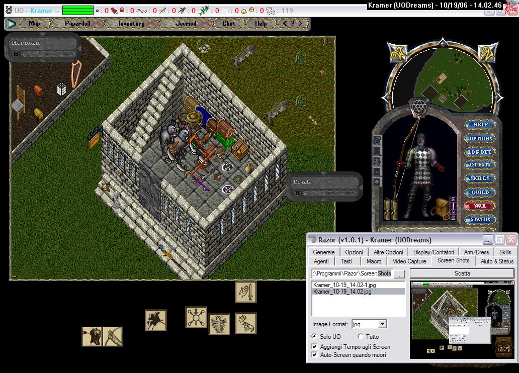Viewport: 519px width, 373px height.
Task: Click the LOG OUT button on paperdoll
Action: pos(480,152)
